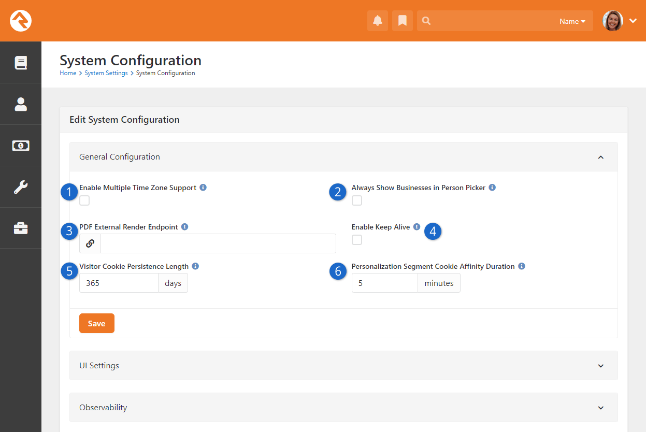
Task: Toggle the Enable Keep Alive checkbox
Action: pos(357,240)
